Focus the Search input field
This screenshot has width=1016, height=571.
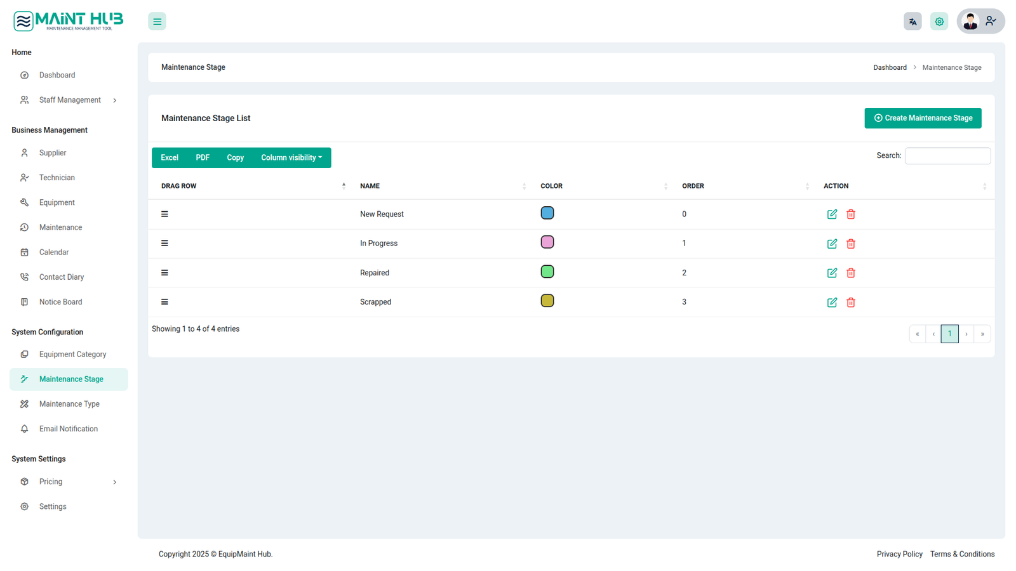tap(947, 156)
